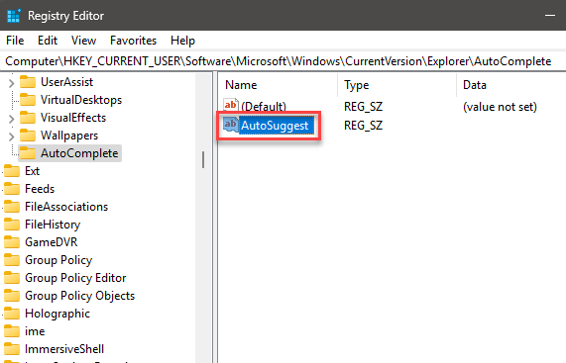
Task: Select the ime key label
Action: click(x=35, y=331)
